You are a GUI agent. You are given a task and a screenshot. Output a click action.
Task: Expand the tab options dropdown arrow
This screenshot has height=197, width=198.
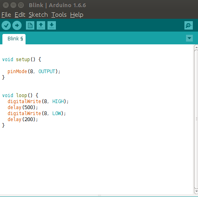[x=189, y=38]
